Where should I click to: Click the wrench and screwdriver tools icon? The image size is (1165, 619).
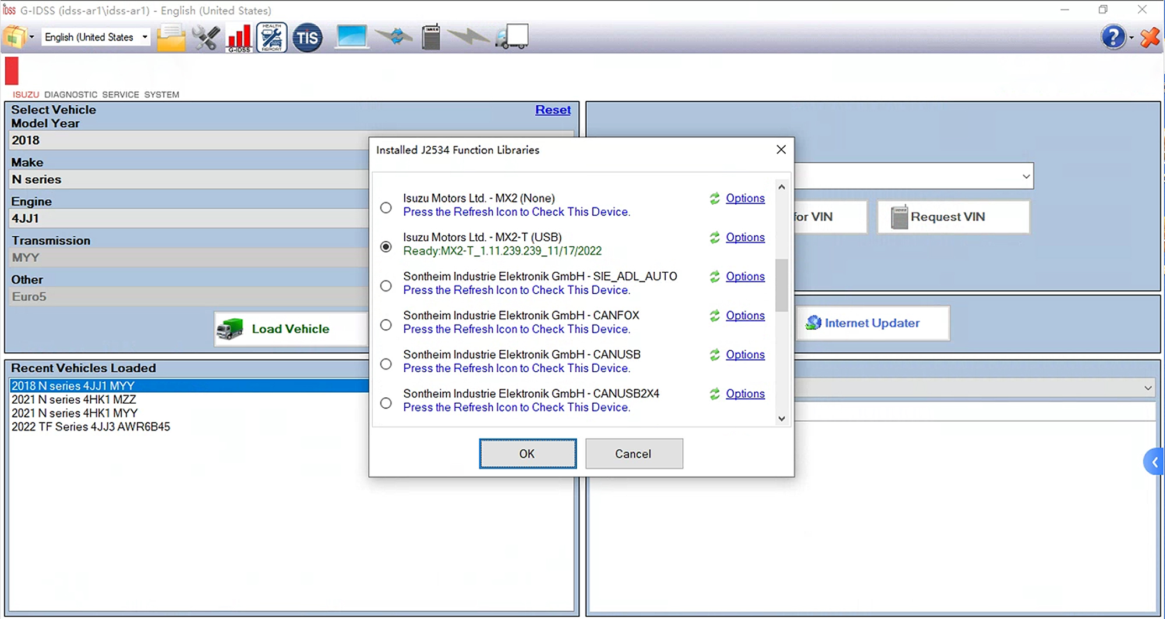pos(206,38)
